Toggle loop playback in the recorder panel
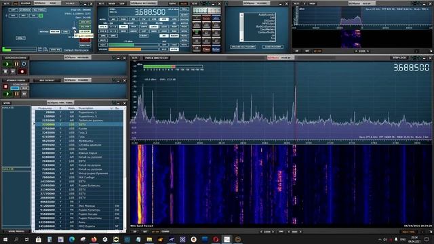Viewport: 434px width, 244px height. point(24,64)
